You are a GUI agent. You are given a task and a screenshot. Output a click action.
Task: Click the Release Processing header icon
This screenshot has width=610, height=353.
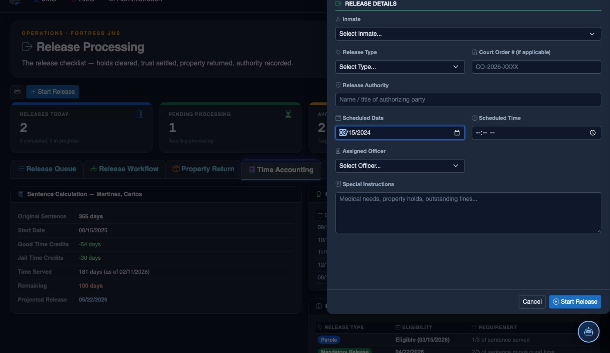pyautogui.click(x=27, y=47)
